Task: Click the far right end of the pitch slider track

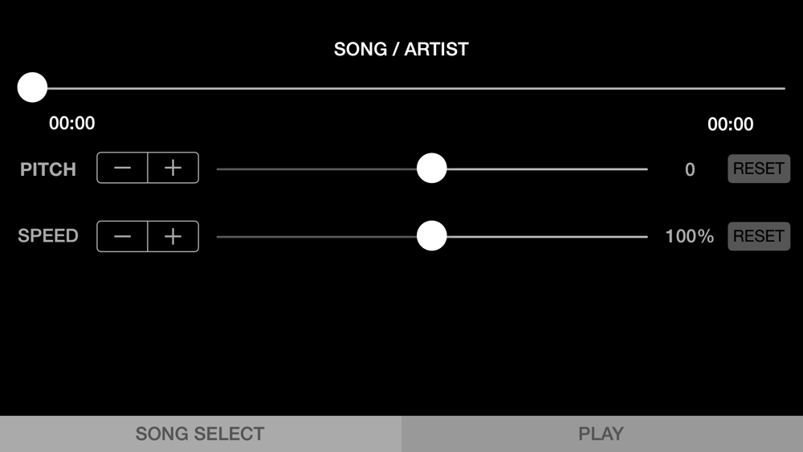Action: click(x=644, y=169)
